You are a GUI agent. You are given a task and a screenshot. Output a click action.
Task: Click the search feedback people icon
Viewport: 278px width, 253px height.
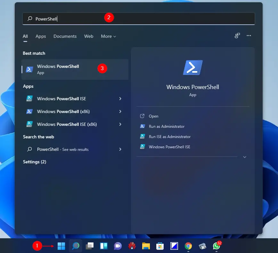[x=237, y=36]
